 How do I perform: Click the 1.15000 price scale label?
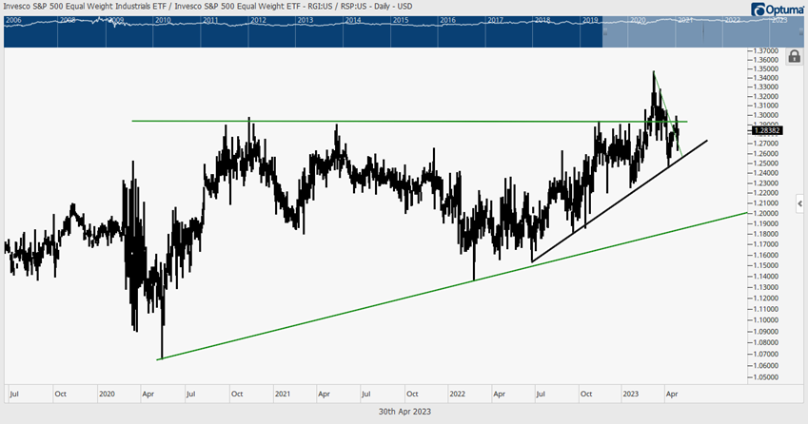pyautogui.click(x=766, y=265)
